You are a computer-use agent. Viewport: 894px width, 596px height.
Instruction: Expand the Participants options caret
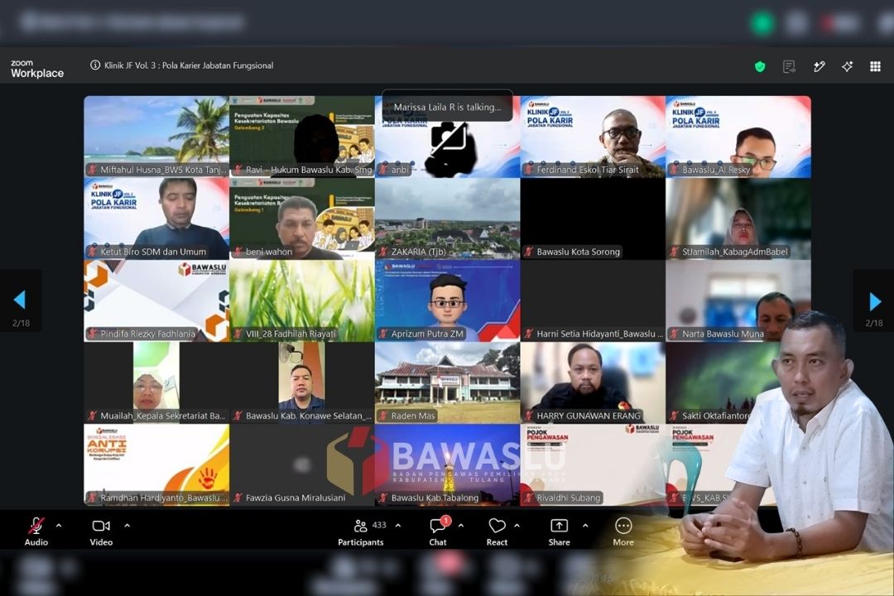(398, 526)
